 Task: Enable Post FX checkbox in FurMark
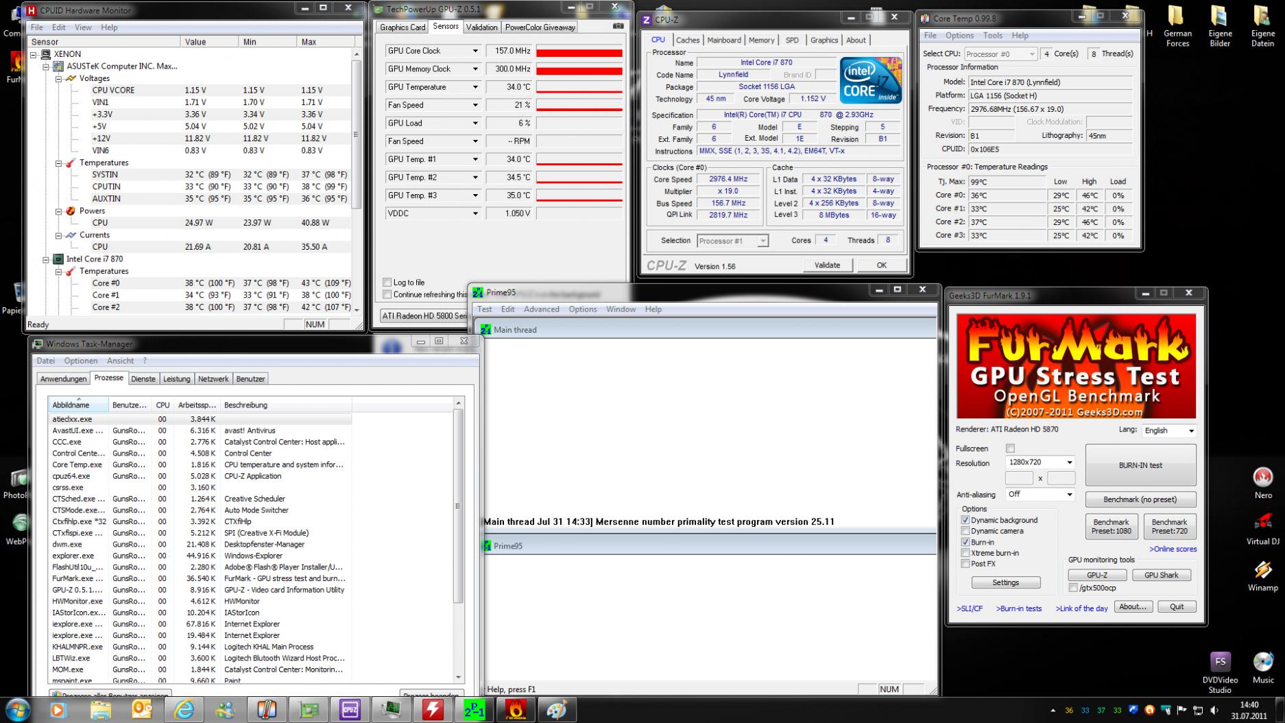965,564
